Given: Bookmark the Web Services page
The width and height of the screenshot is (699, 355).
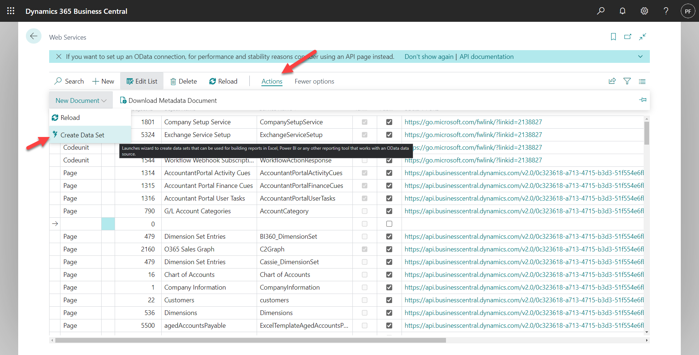Looking at the screenshot, I should 613,37.
